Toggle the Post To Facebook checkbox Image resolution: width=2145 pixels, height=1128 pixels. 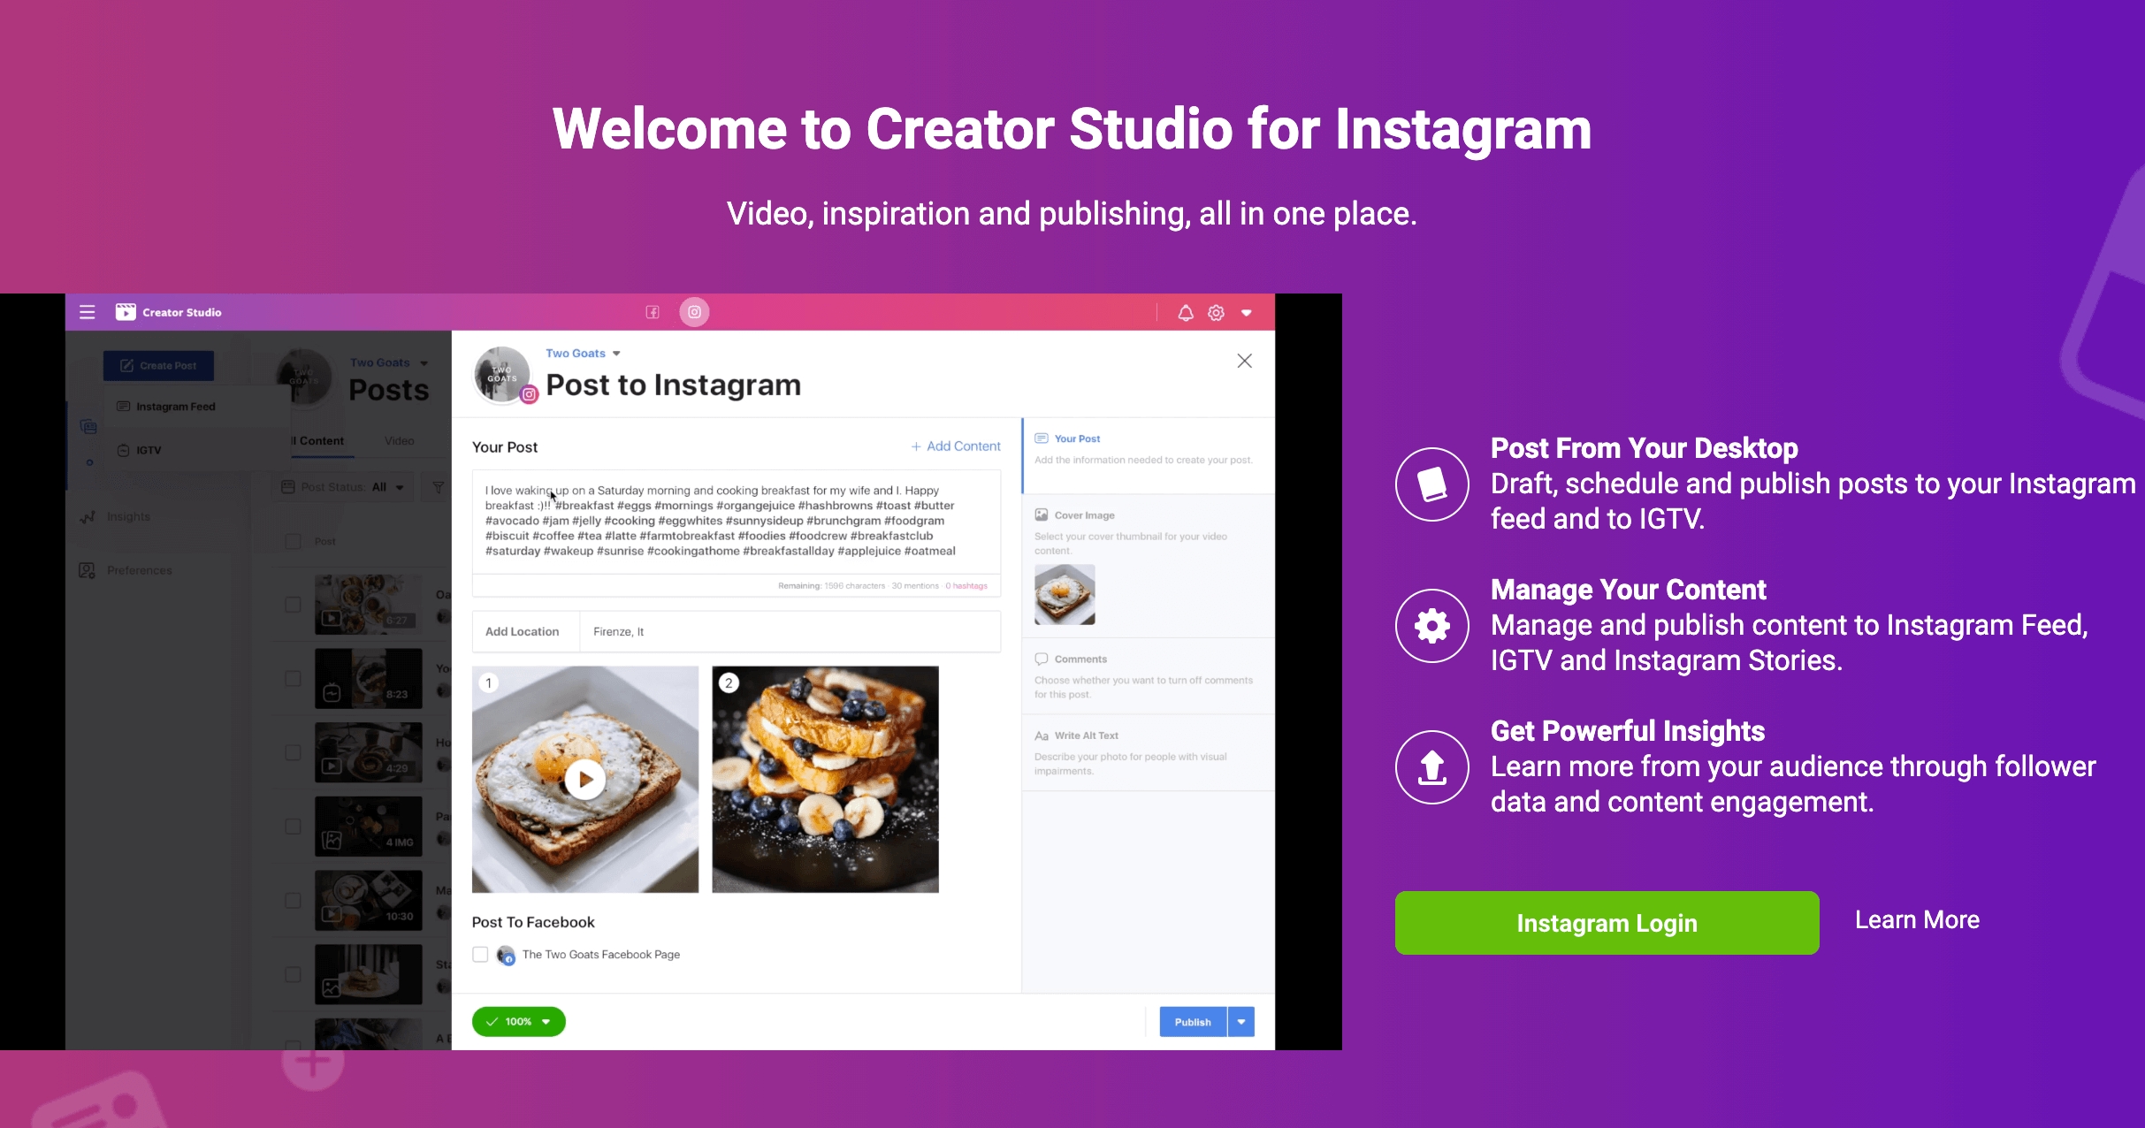481,954
